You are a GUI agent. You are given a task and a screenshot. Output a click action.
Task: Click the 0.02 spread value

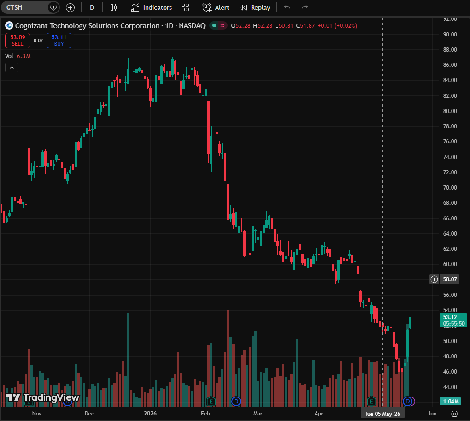38,41
